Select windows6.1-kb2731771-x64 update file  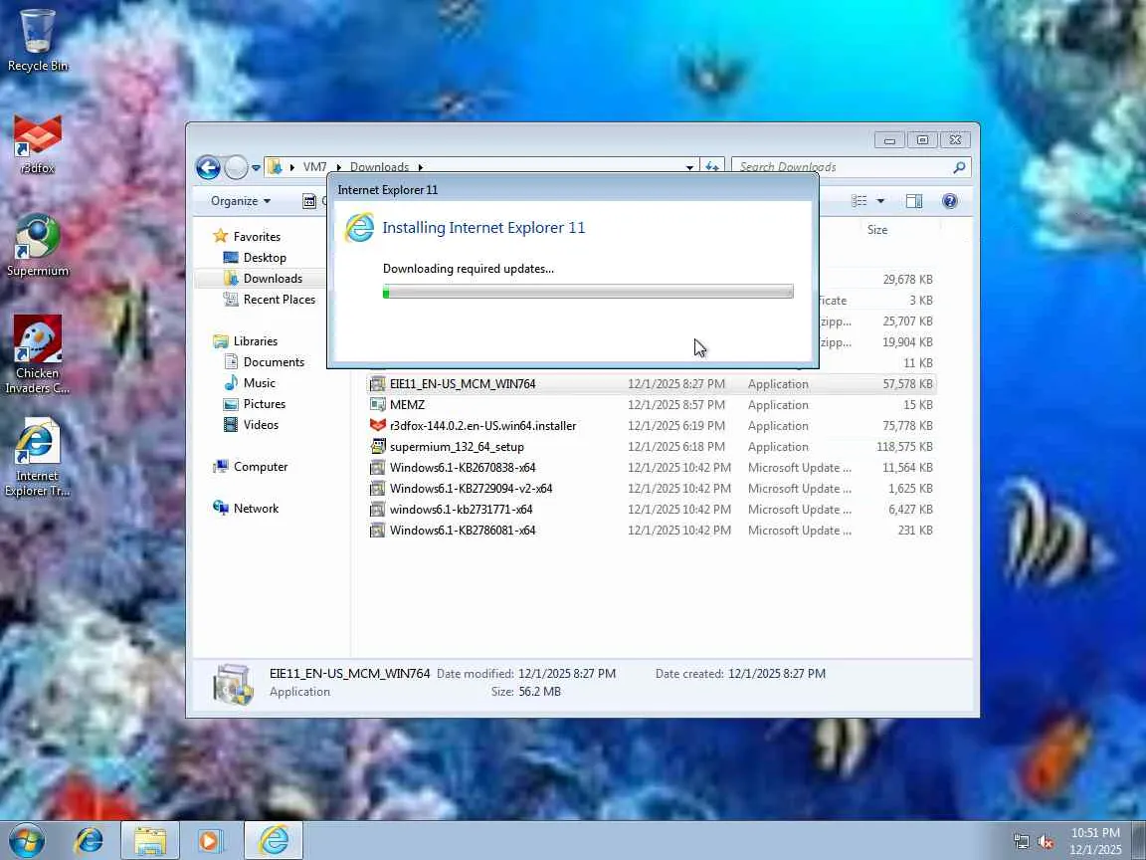652,509
